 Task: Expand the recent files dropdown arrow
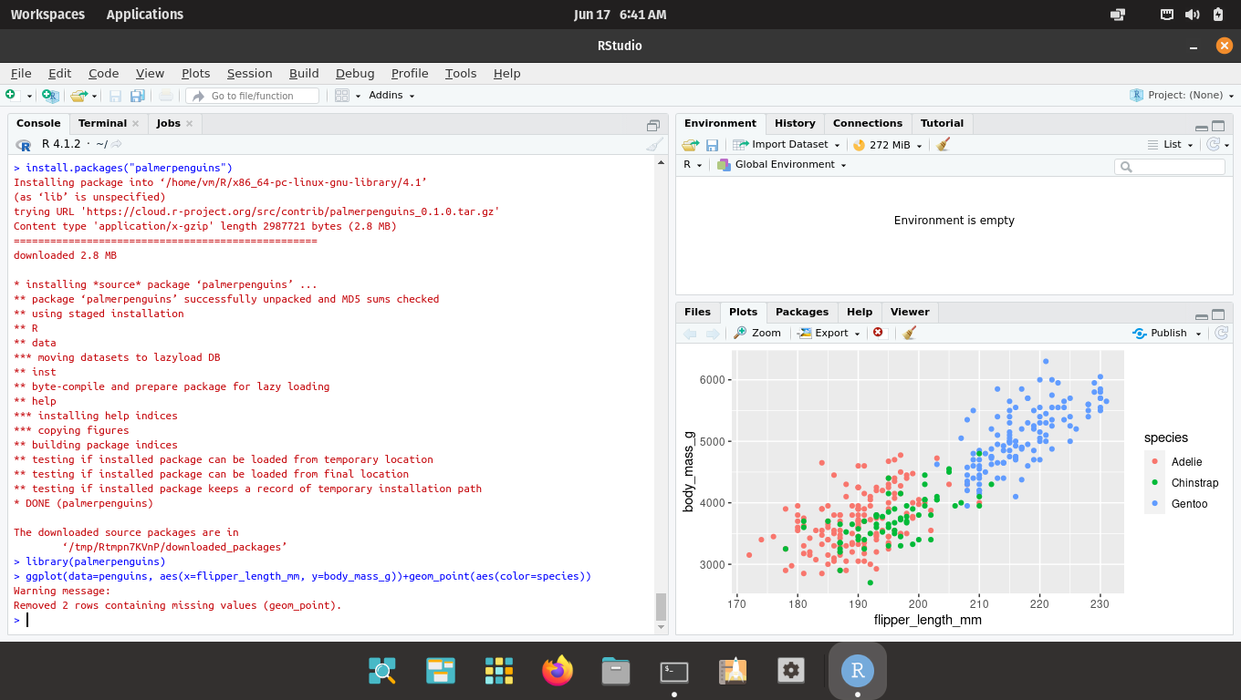pos(94,96)
